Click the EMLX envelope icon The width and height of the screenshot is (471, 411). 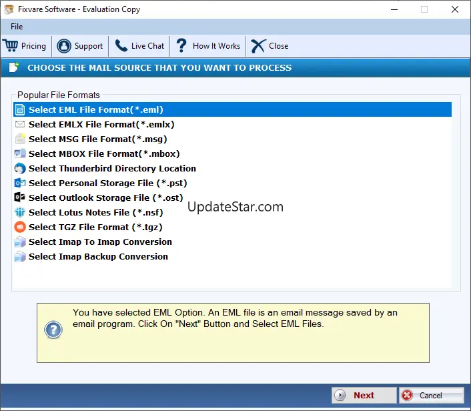20,124
